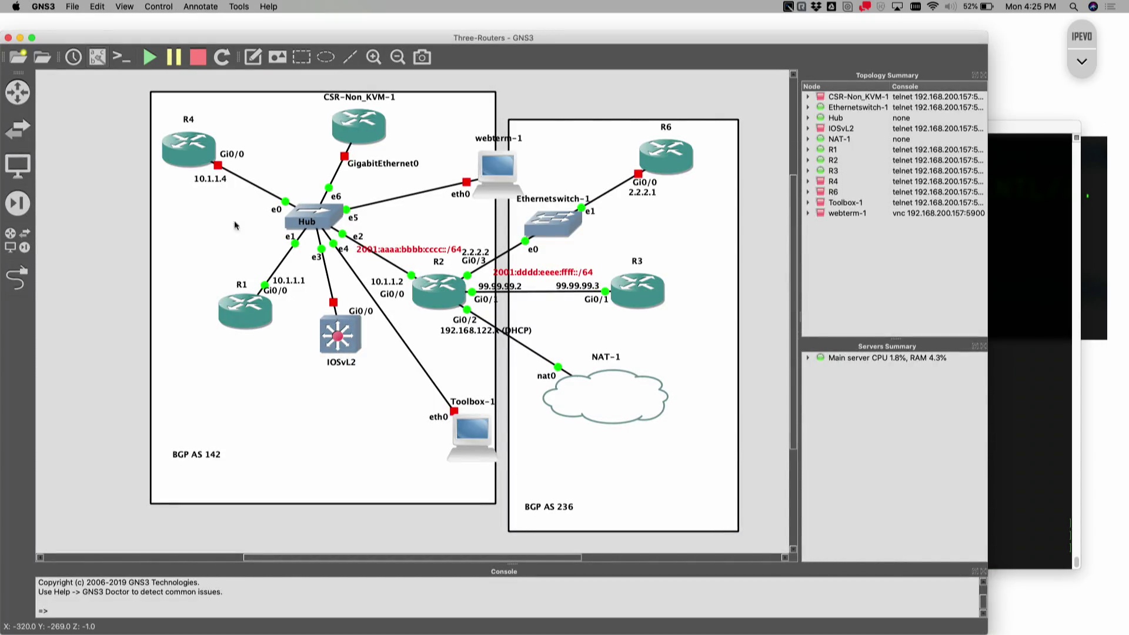
Task: Expand Hub row in Topology Summary
Action: click(x=807, y=118)
